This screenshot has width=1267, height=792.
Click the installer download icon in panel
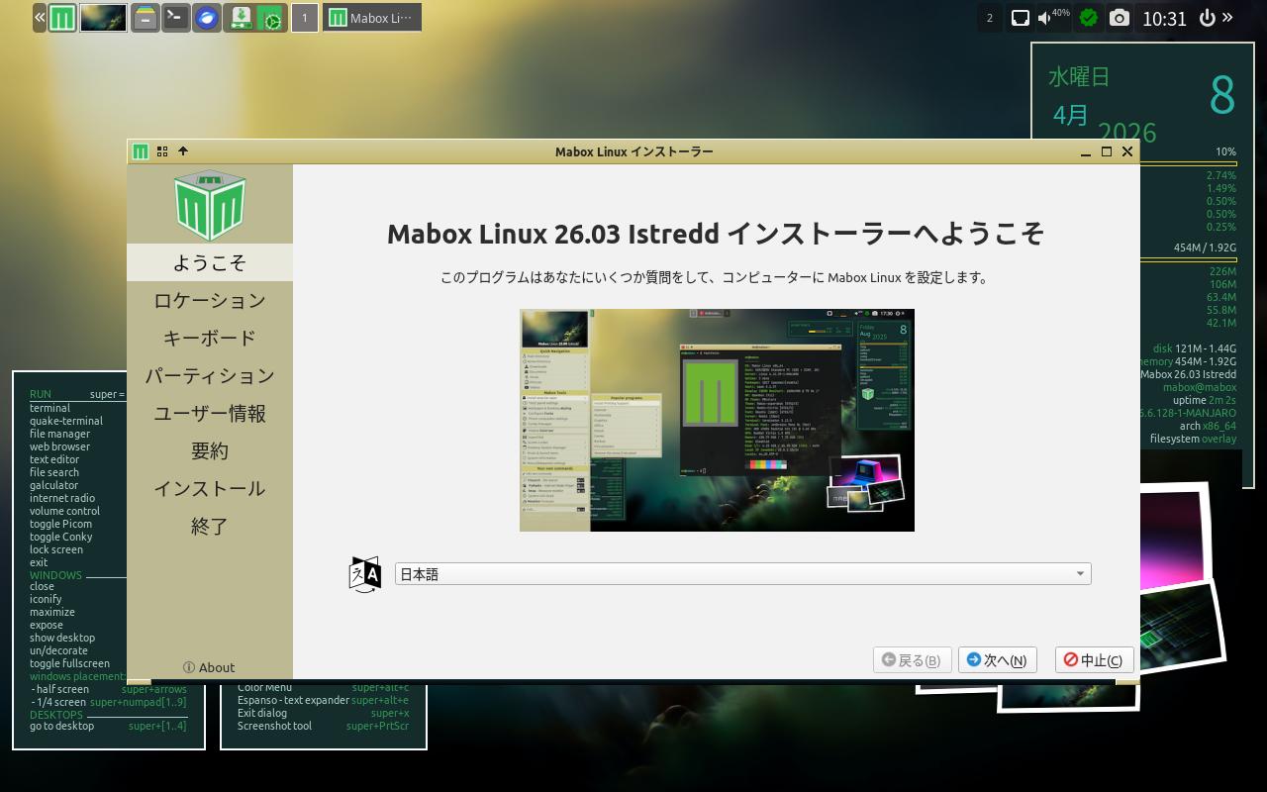[x=240, y=18]
